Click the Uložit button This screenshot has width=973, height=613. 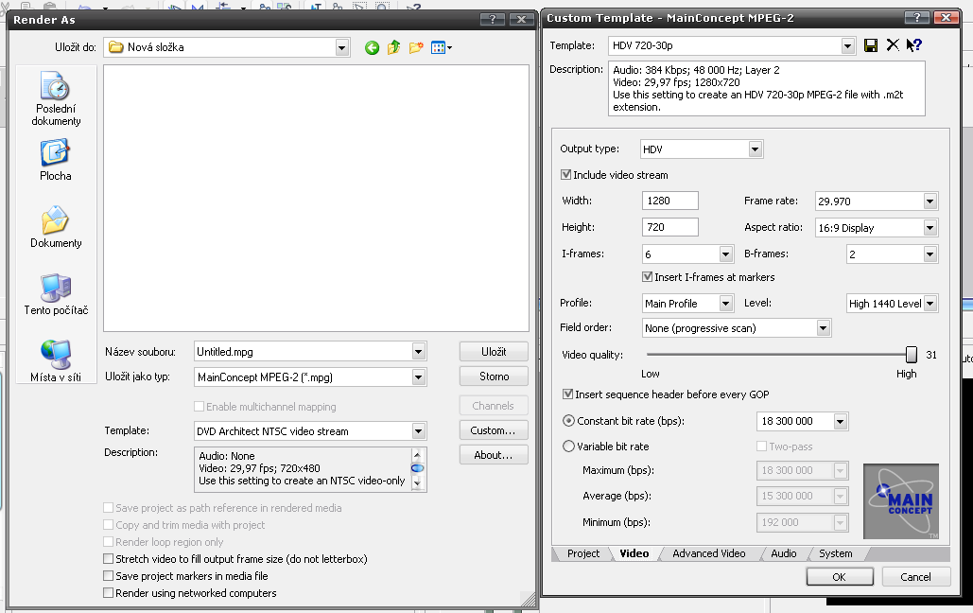pos(494,352)
